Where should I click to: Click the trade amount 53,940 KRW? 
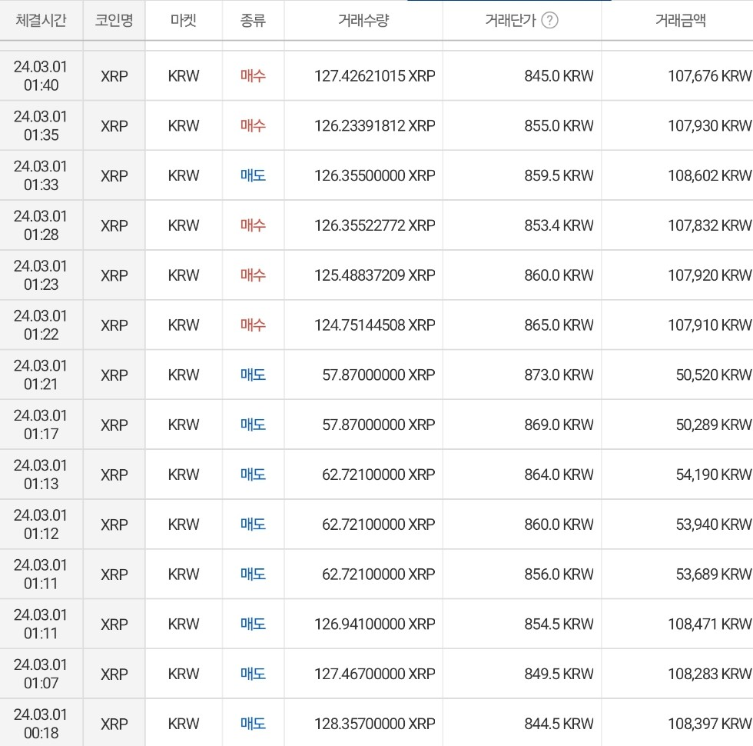(714, 525)
